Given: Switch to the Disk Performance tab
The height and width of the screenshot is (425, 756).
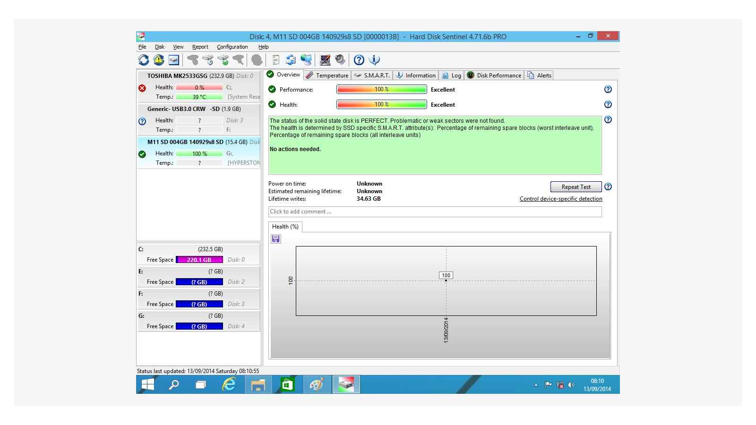Looking at the screenshot, I should 494,75.
